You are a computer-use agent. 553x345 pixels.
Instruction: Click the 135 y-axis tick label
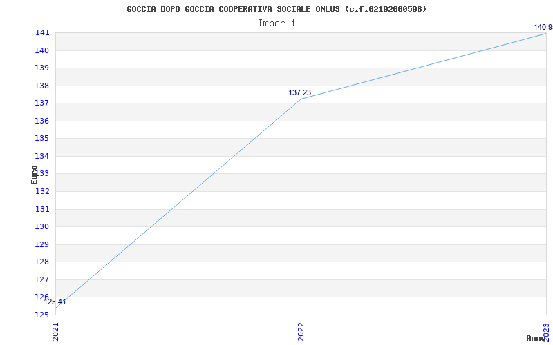(x=41, y=139)
